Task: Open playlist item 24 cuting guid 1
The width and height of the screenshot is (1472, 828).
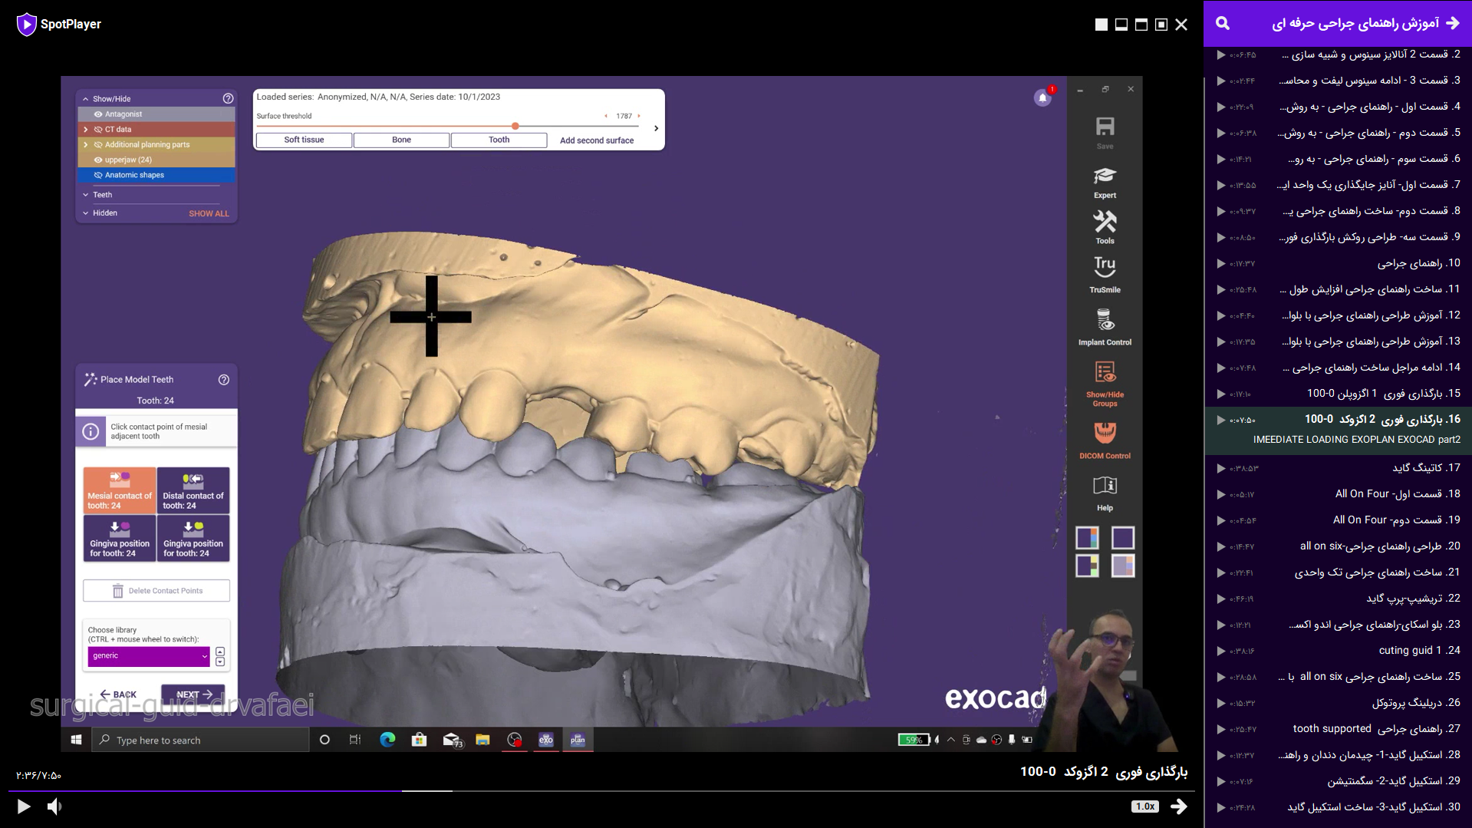Action: pos(1338,650)
